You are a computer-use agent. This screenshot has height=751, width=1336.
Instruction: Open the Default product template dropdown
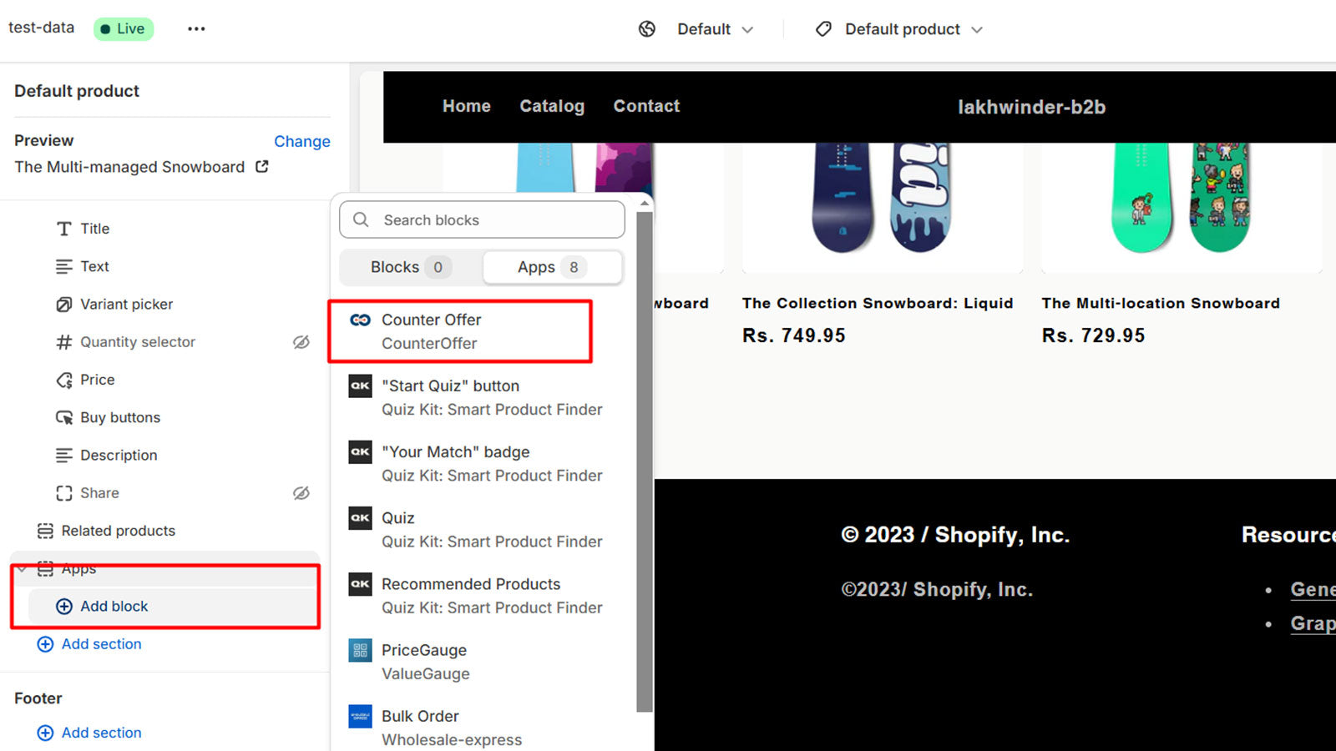point(900,29)
